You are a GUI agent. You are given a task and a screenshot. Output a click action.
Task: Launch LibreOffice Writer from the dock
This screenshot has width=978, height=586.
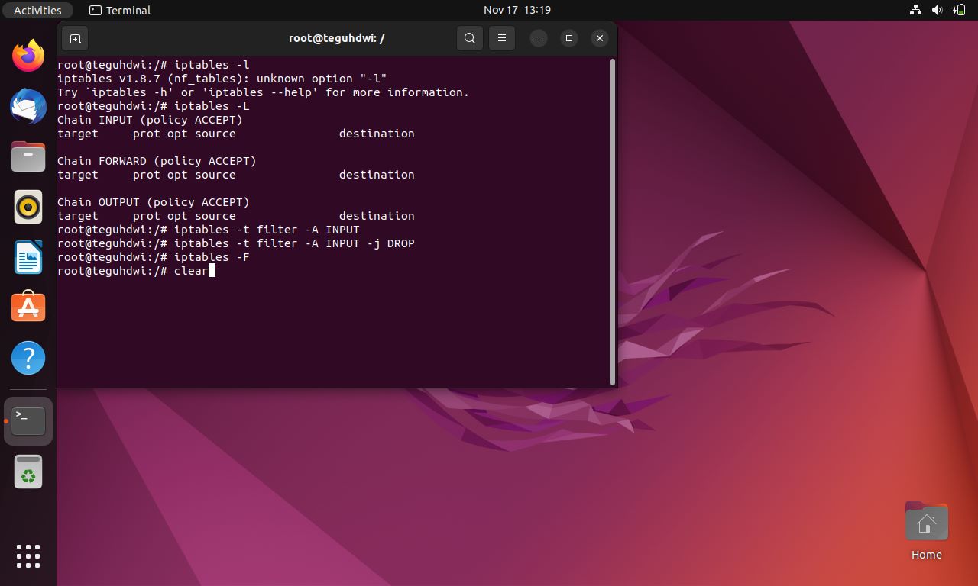point(28,257)
